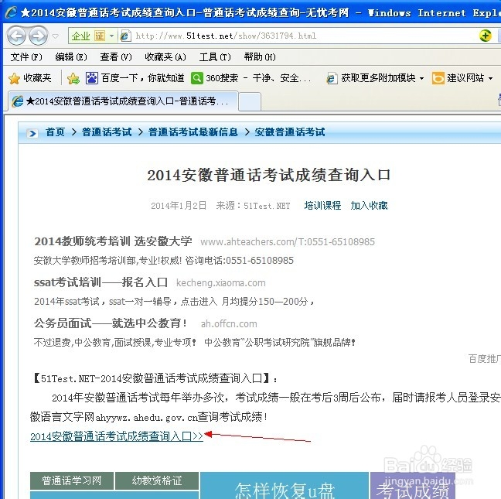Open the 百度一下，你就知道 bookmark

[135, 78]
